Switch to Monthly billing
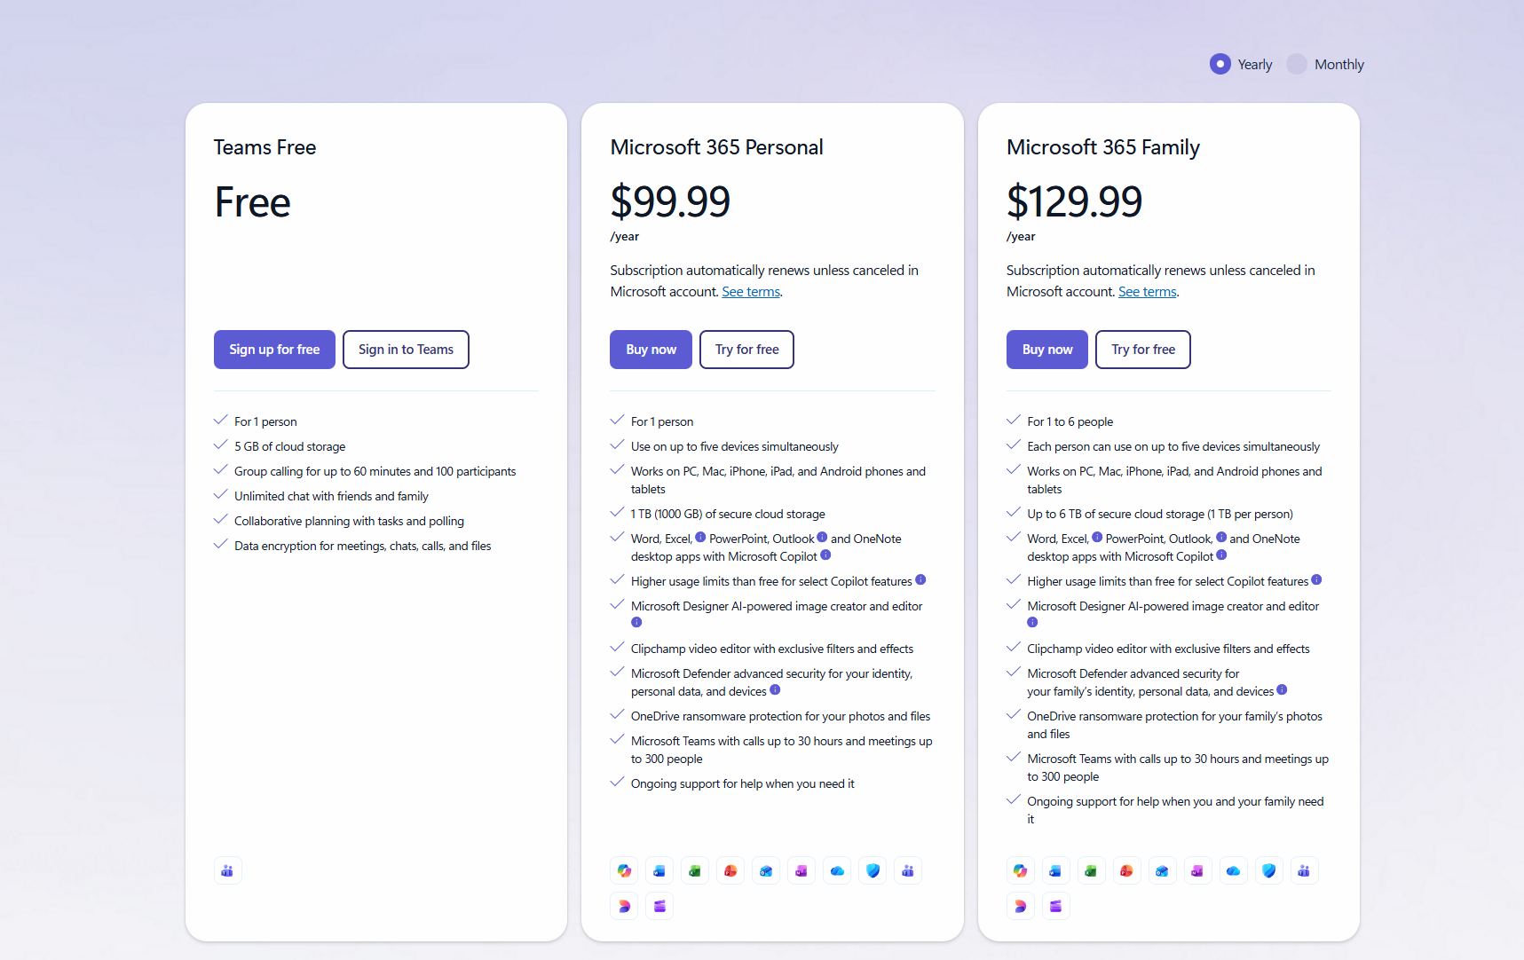1524x960 pixels. (x=1297, y=64)
